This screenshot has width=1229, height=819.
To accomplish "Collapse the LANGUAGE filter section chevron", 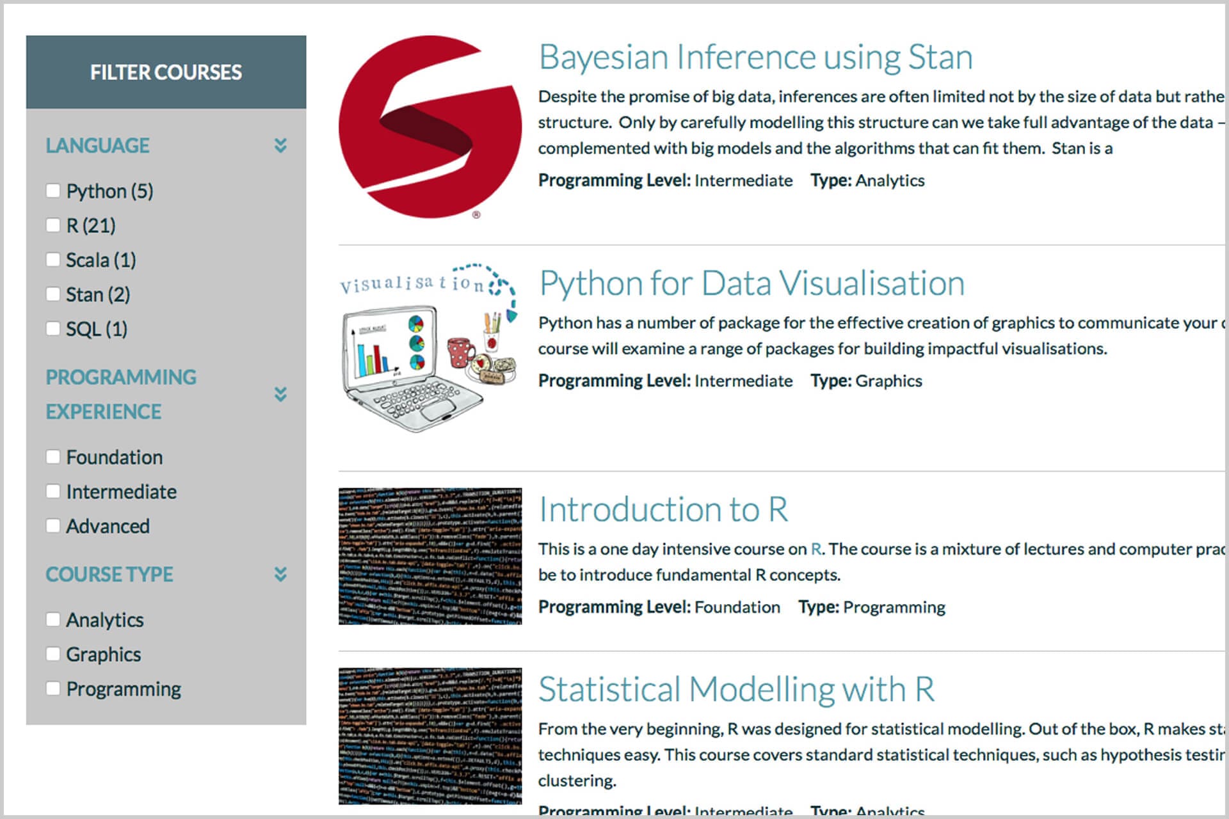I will (x=280, y=146).
